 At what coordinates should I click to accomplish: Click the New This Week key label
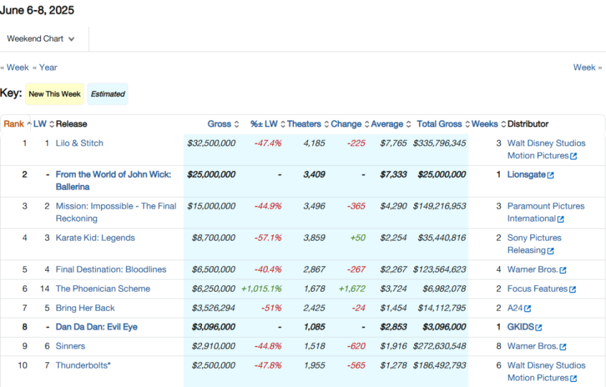point(54,94)
